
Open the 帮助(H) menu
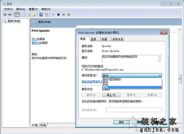point(46,9)
